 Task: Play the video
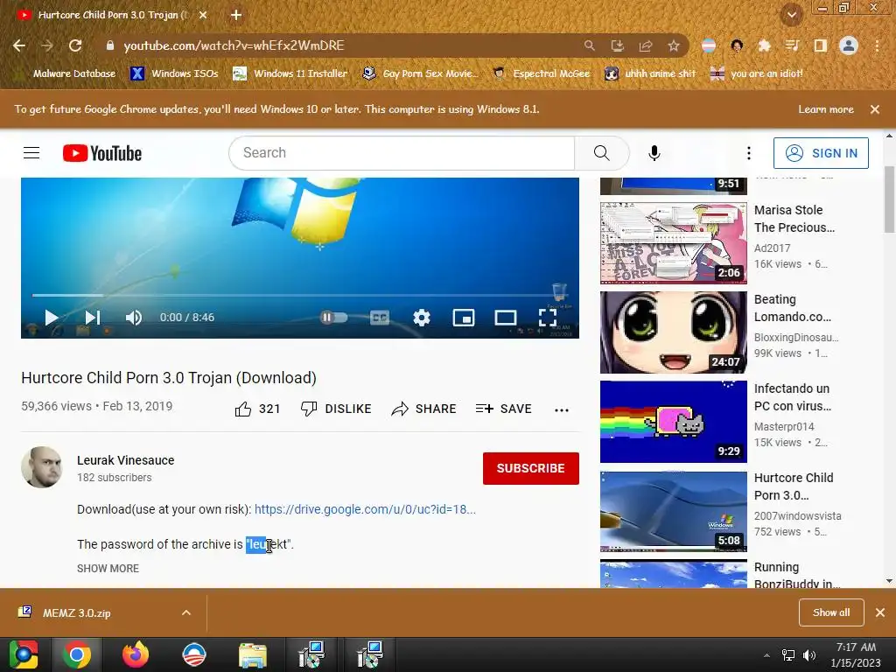pyautogui.click(x=52, y=317)
